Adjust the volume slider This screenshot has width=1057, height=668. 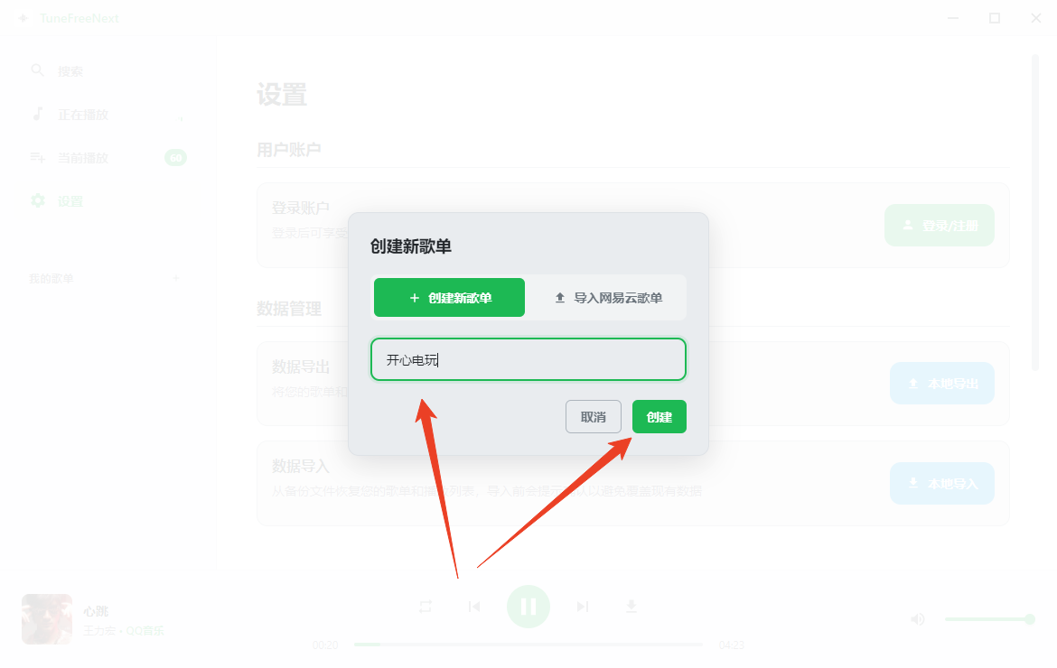click(x=989, y=619)
